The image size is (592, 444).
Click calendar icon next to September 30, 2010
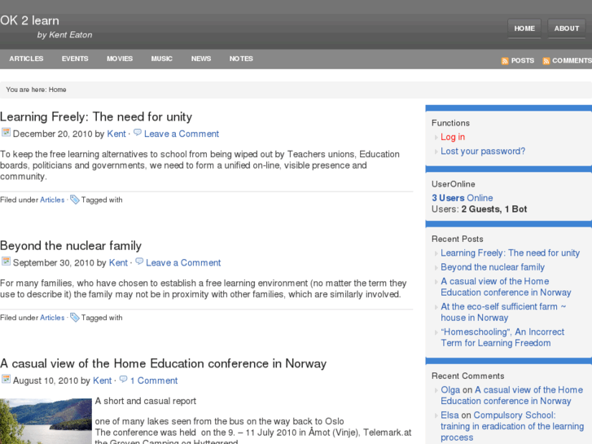(6, 262)
